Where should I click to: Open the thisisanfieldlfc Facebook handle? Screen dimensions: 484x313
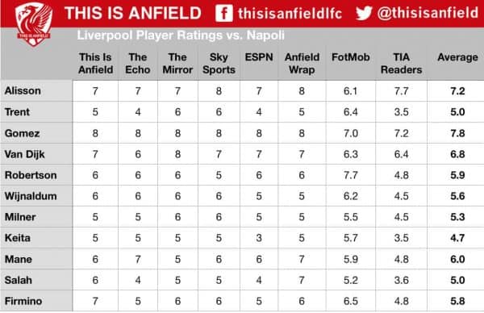coord(290,14)
